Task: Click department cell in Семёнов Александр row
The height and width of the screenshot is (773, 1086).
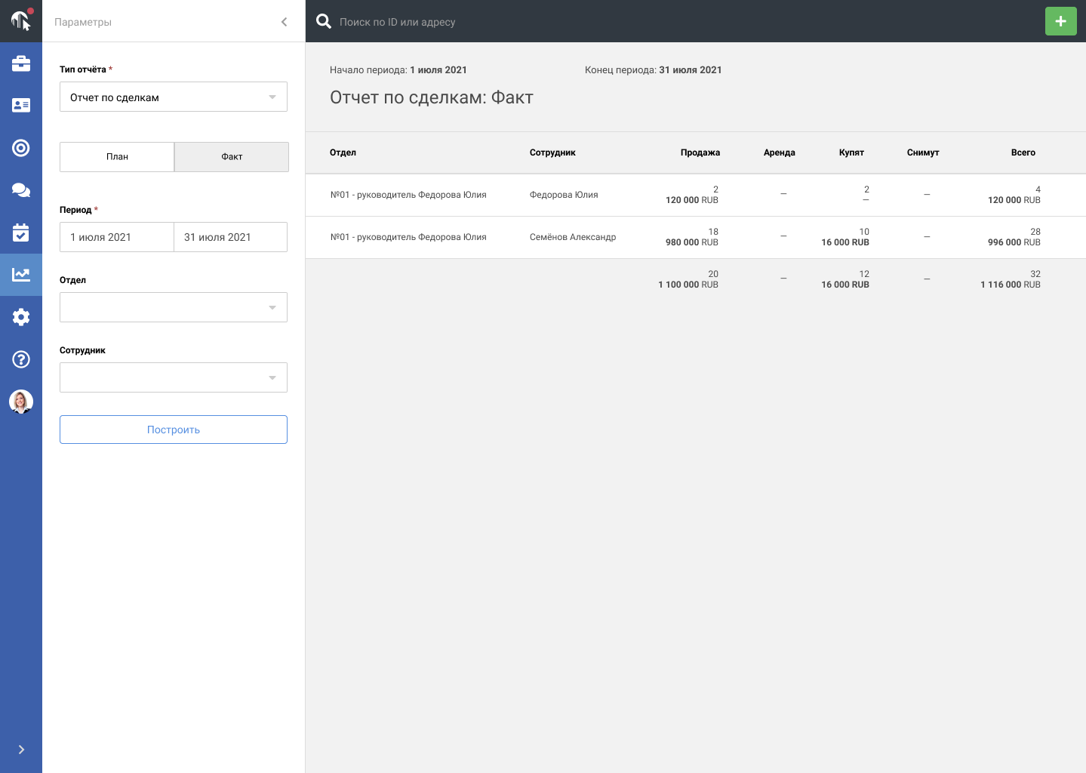Action: point(408,237)
